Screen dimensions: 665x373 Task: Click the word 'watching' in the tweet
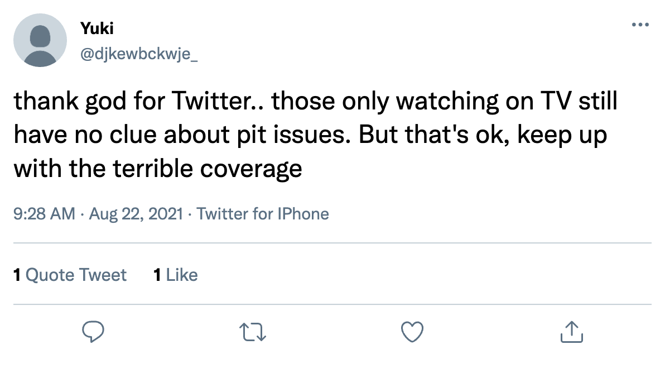[x=436, y=103]
